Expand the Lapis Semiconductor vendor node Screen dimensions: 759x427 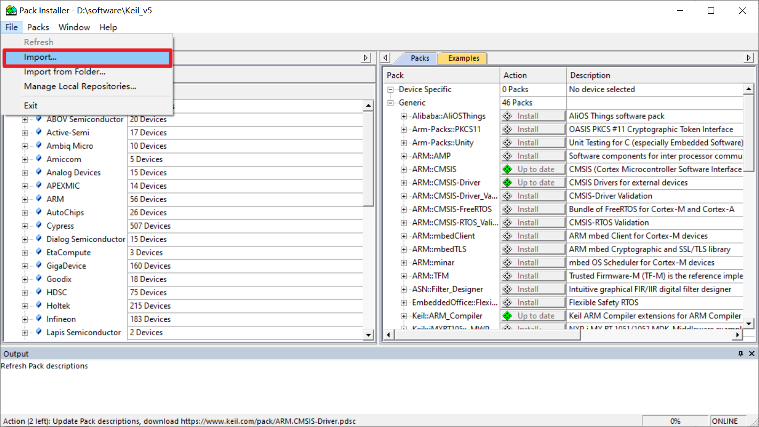click(25, 333)
